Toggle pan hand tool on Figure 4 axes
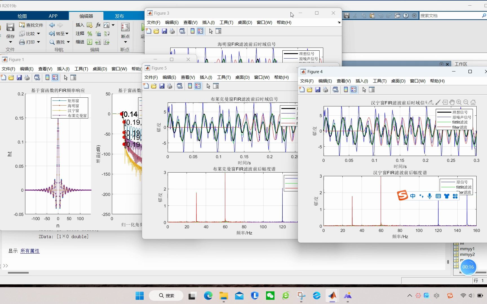487x304 pixels. pos(452,102)
